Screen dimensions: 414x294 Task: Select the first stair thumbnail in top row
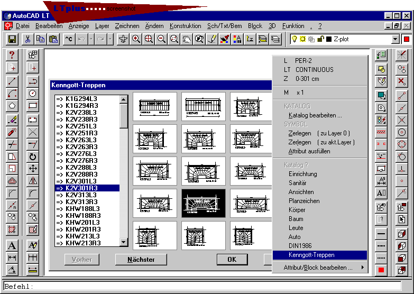[155, 106]
